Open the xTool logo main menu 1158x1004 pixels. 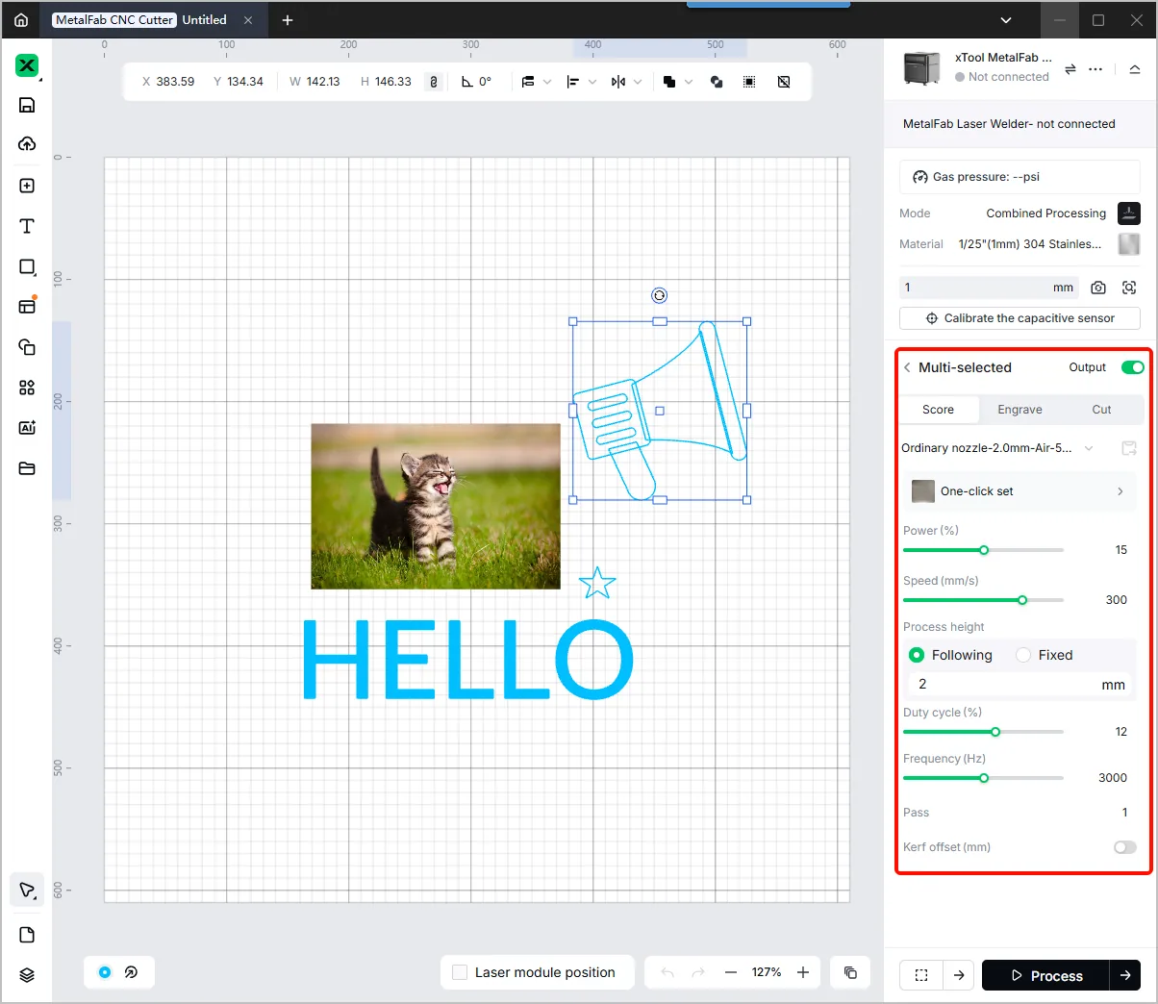(x=27, y=65)
